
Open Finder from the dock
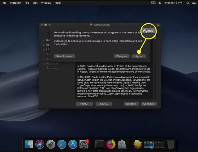(x=29, y=144)
